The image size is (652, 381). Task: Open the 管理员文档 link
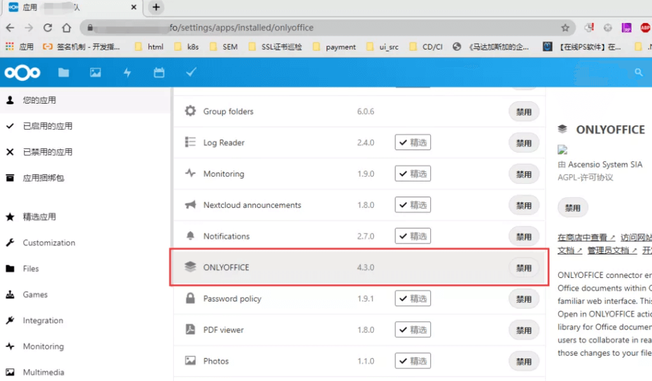pos(612,250)
